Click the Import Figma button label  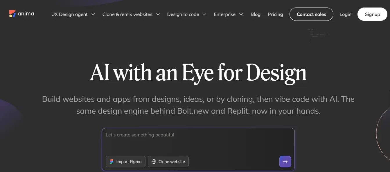129,162
